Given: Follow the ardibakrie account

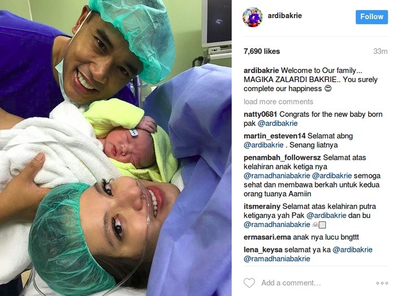Looking at the screenshot, I should pyautogui.click(x=371, y=17).
